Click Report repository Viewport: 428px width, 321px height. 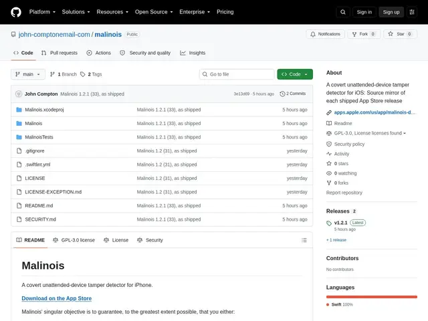[x=344, y=193]
